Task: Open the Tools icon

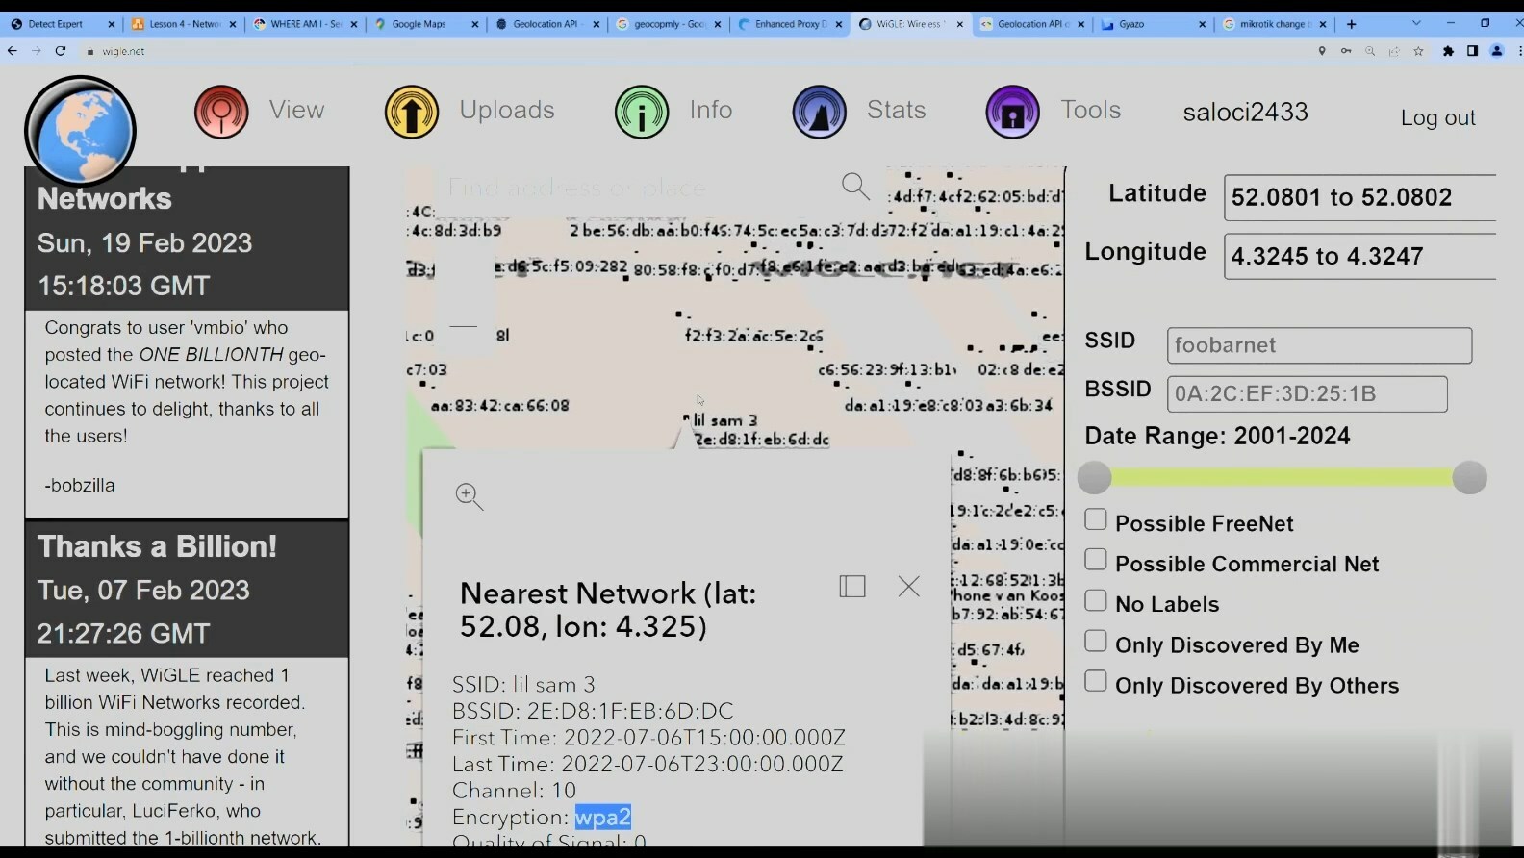Action: click(x=1013, y=112)
